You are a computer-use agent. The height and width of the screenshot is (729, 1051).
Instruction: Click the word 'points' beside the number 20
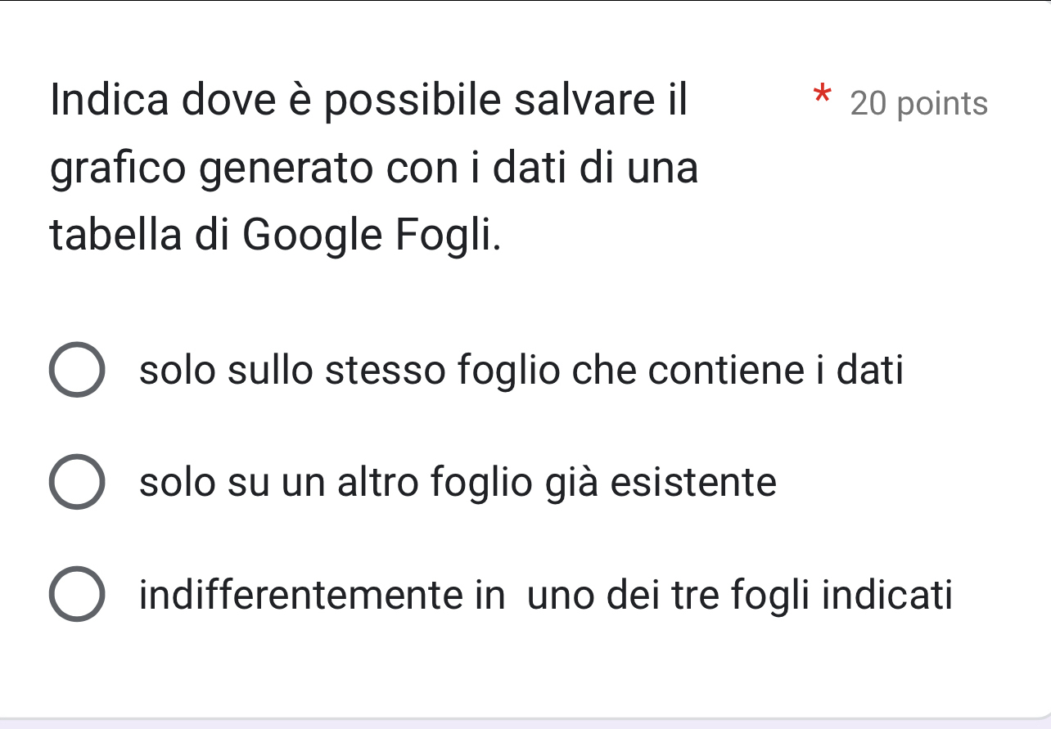click(x=942, y=104)
